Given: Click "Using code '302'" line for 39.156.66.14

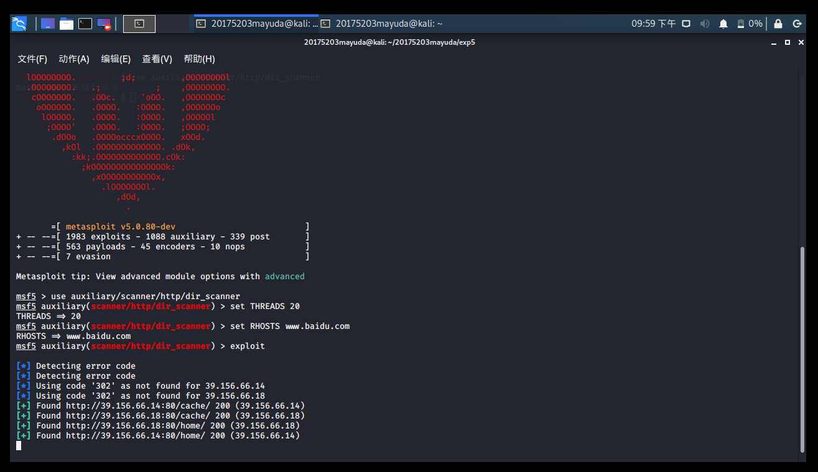Looking at the screenshot, I should 141,386.
